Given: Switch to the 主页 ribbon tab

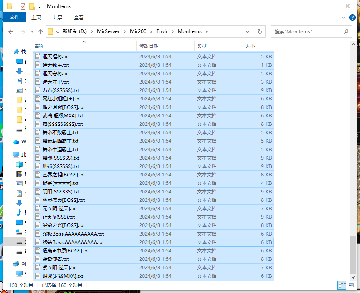Looking at the screenshot, I should [x=36, y=17].
